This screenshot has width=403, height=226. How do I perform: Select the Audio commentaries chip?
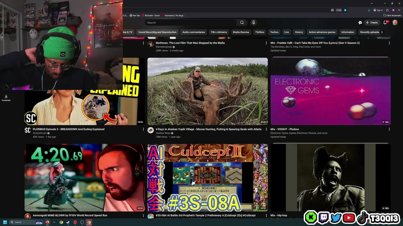[x=194, y=32]
